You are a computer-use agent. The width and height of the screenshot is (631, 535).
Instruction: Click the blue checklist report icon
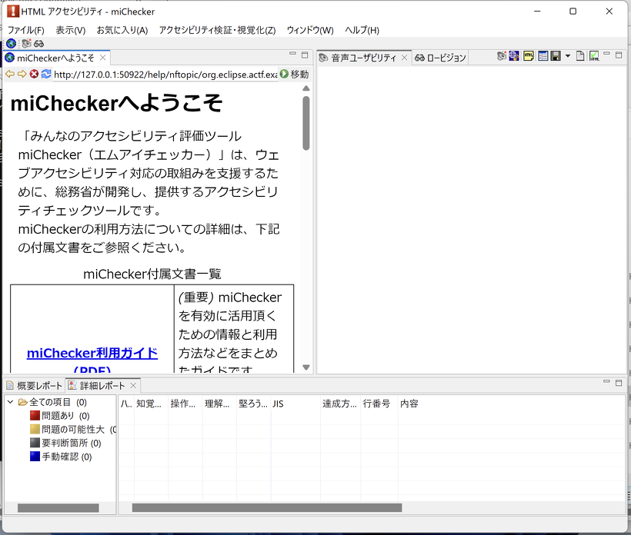click(x=543, y=56)
